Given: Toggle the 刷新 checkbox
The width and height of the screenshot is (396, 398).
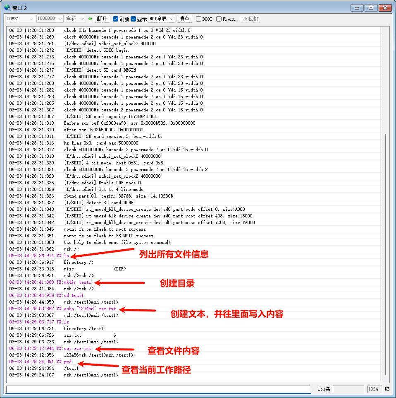Looking at the screenshot, I should click(x=116, y=19).
